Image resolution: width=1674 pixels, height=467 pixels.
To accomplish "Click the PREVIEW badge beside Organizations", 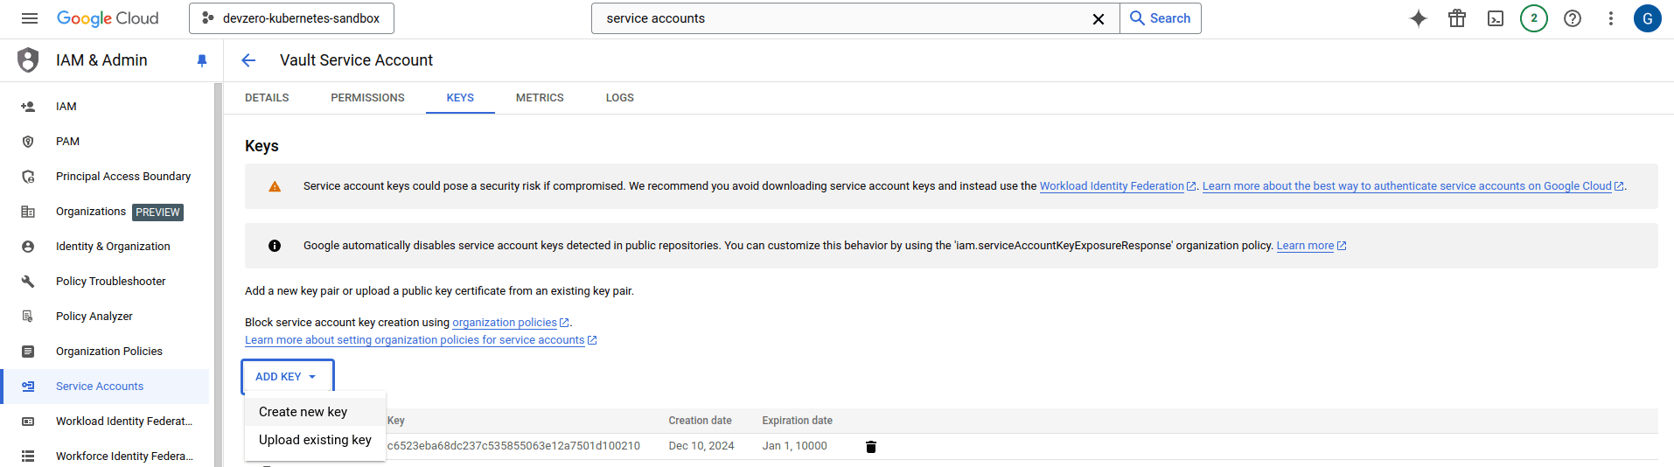I will click(157, 213).
